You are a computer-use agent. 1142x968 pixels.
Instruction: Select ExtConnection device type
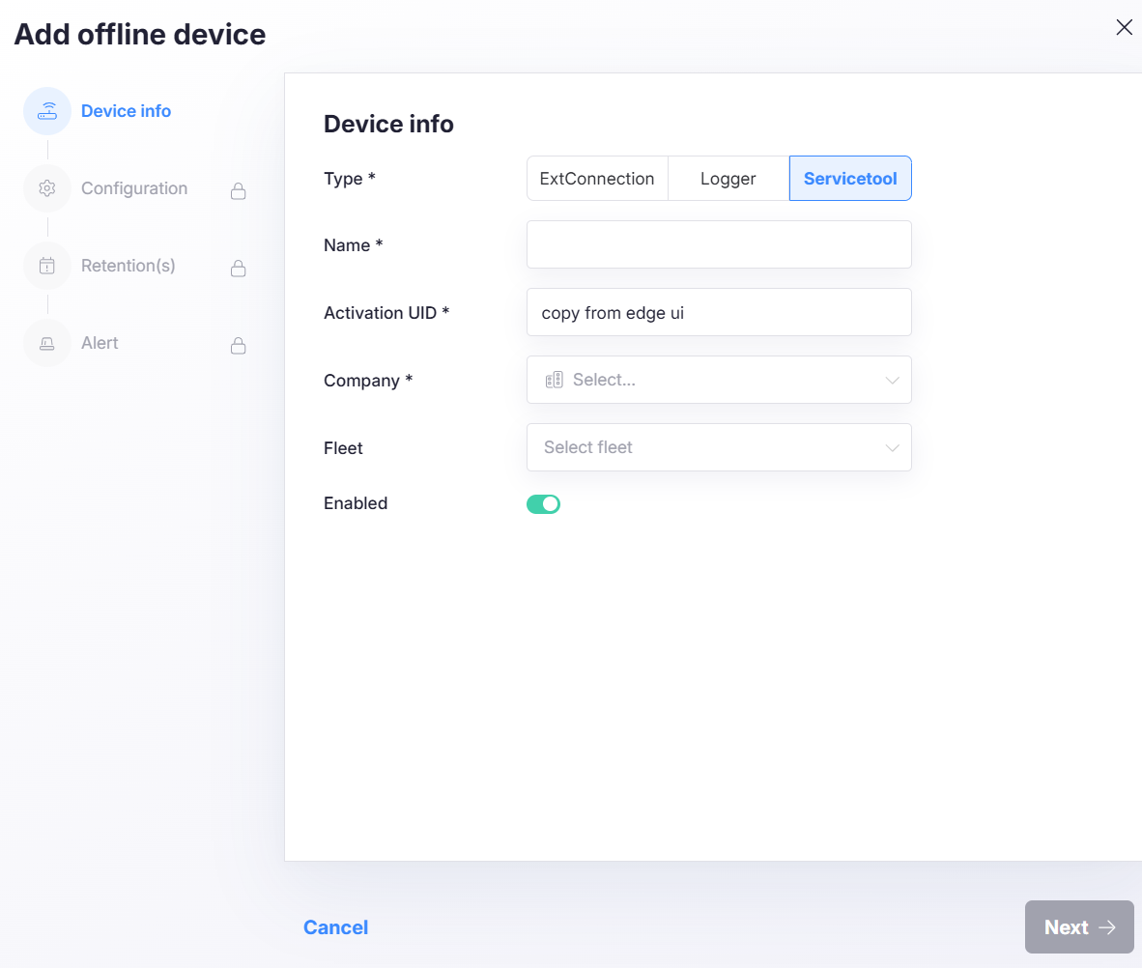click(x=597, y=179)
